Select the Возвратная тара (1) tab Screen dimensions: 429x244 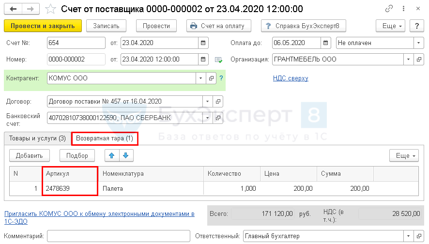click(x=104, y=138)
